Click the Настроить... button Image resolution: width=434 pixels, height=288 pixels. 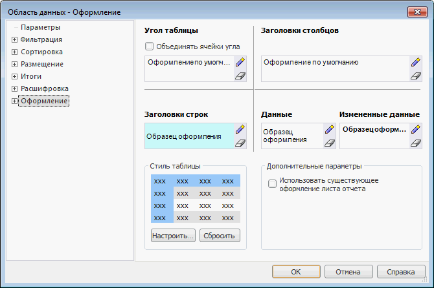point(173,236)
